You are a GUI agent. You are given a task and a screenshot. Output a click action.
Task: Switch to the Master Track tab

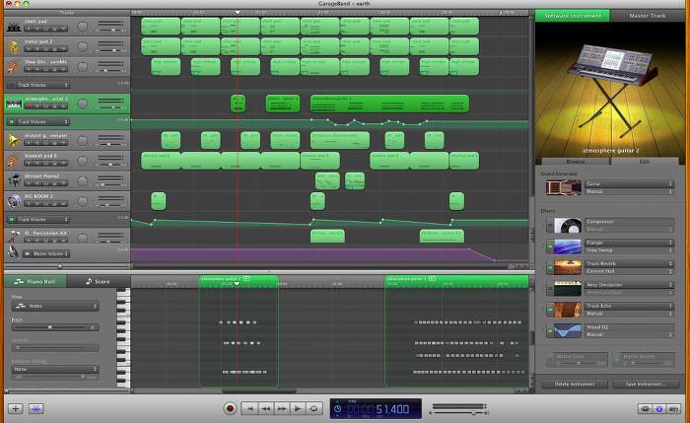click(648, 16)
